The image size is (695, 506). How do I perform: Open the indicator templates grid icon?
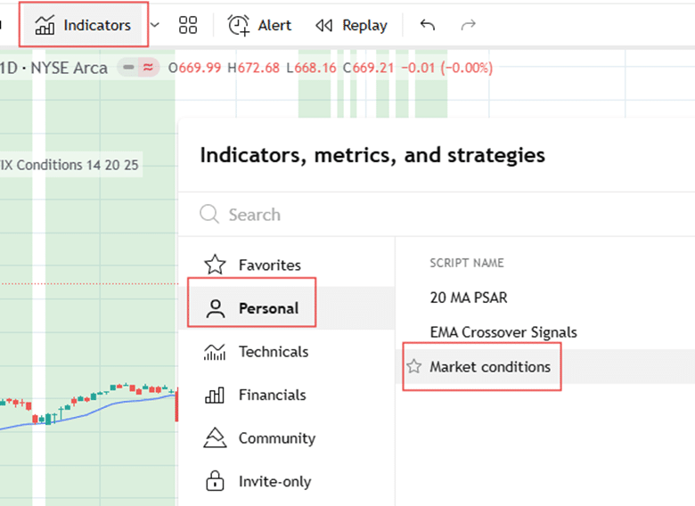(x=187, y=25)
